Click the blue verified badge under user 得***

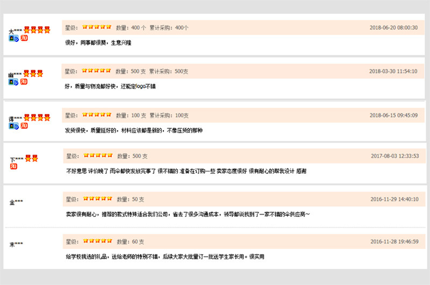coord(13,126)
